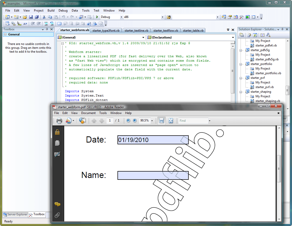
Task: Click the Save icon in Visual Studio toolbar
Action: [x=31, y=17]
